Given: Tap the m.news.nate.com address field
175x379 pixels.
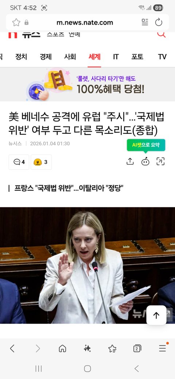Looking at the screenshot, I should click(x=85, y=23).
